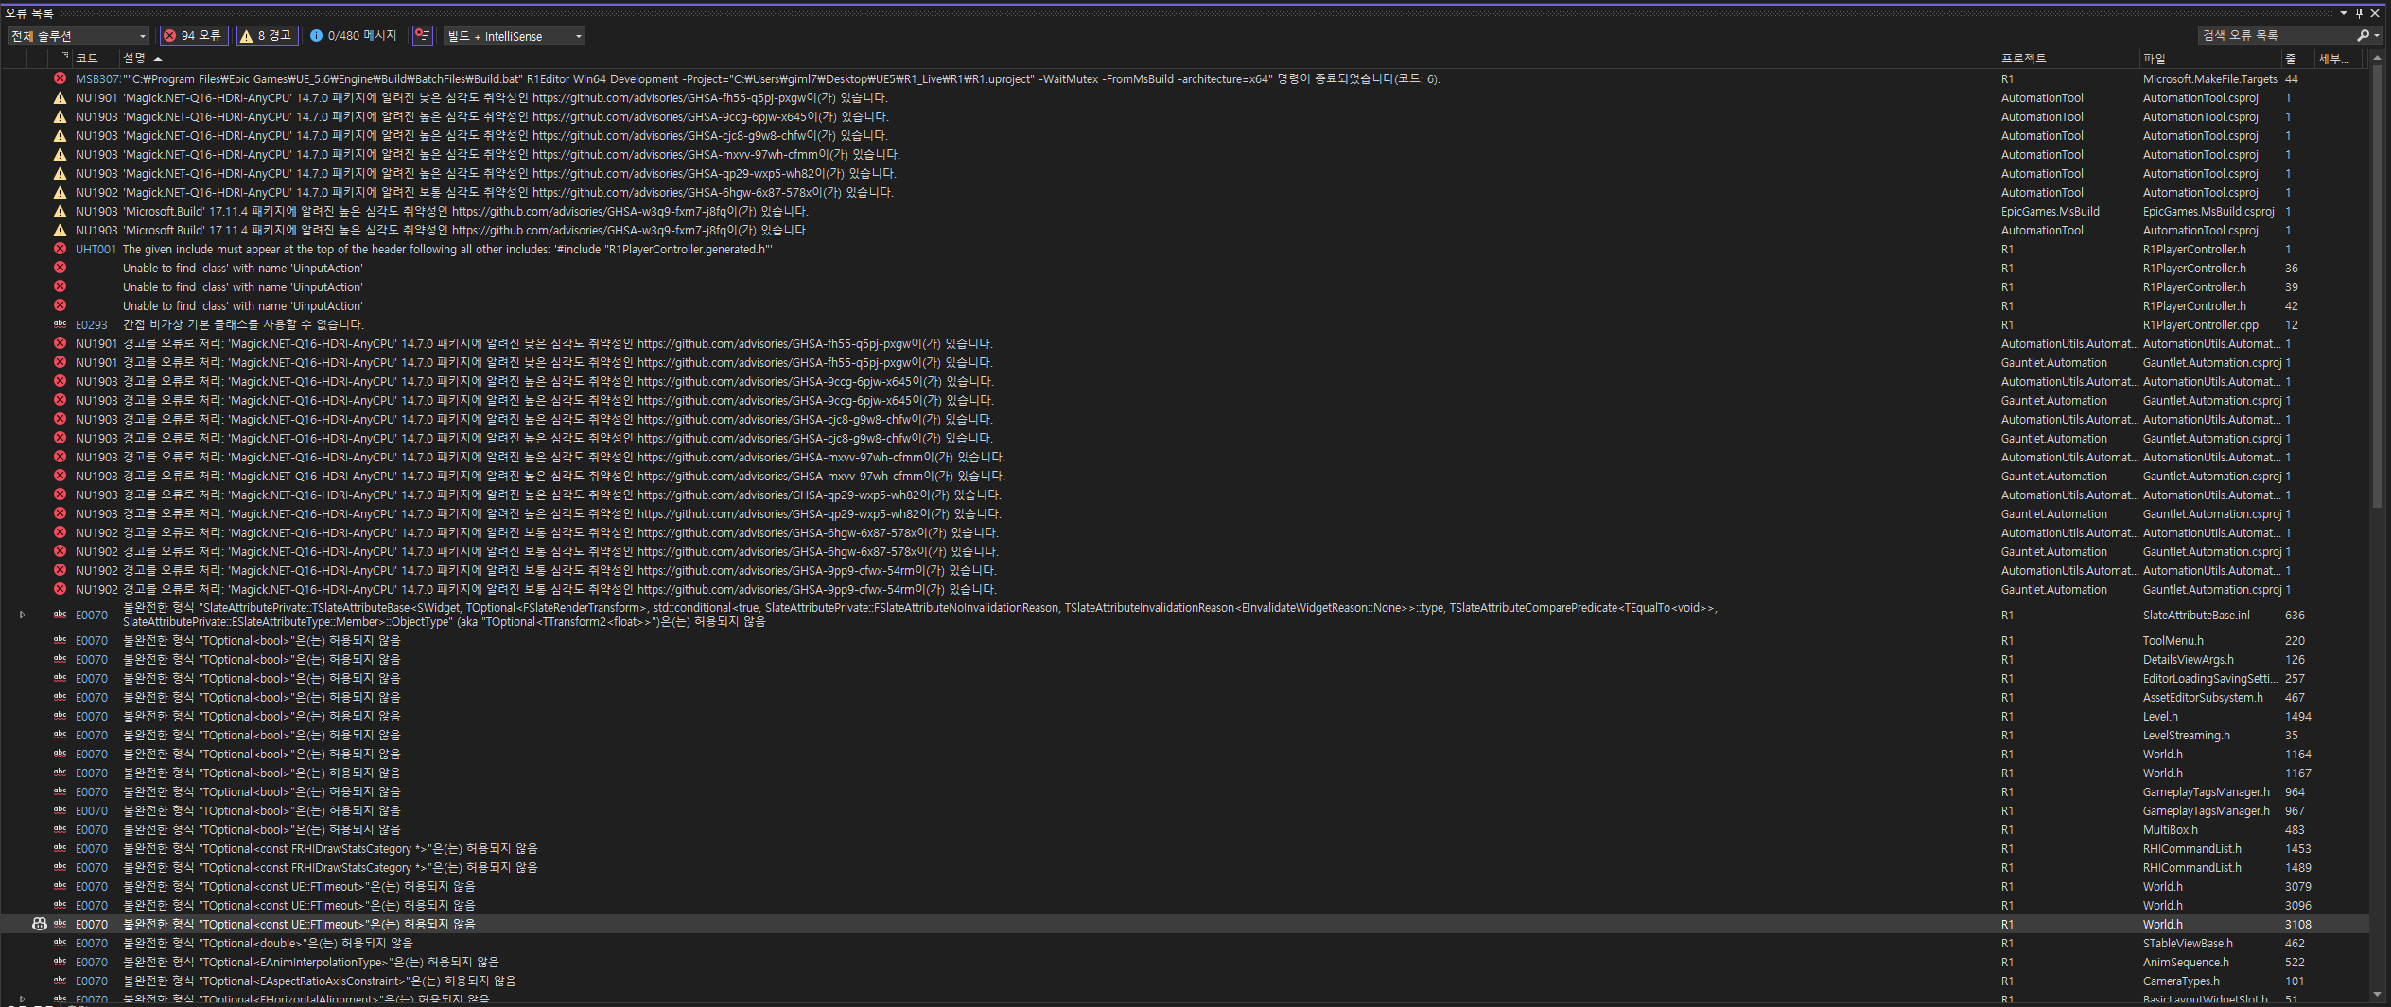Viewport: 2391px width, 1007px height.
Task: Click the vertical scrollbar up arrow
Action: (x=2377, y=58)
